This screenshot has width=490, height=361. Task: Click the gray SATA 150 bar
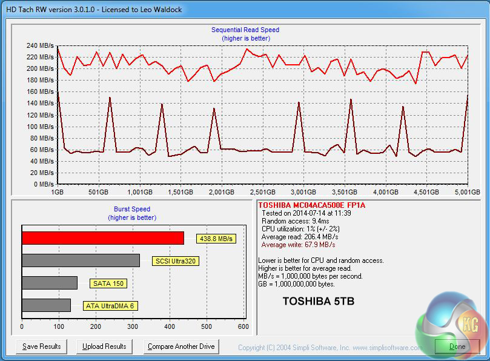tap(50, 283)
